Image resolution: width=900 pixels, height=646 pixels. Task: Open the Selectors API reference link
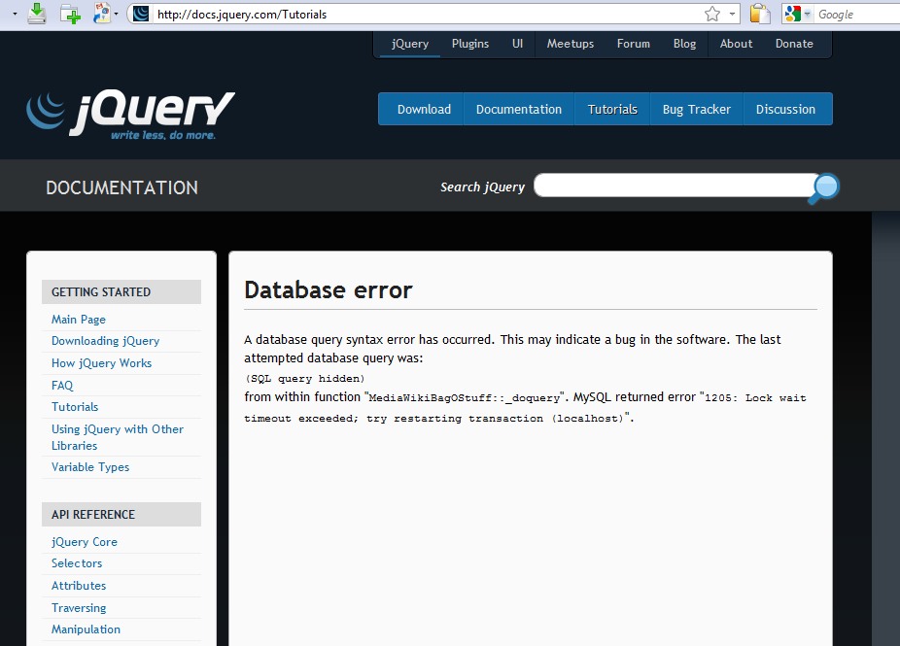click(x=77, y=563)
